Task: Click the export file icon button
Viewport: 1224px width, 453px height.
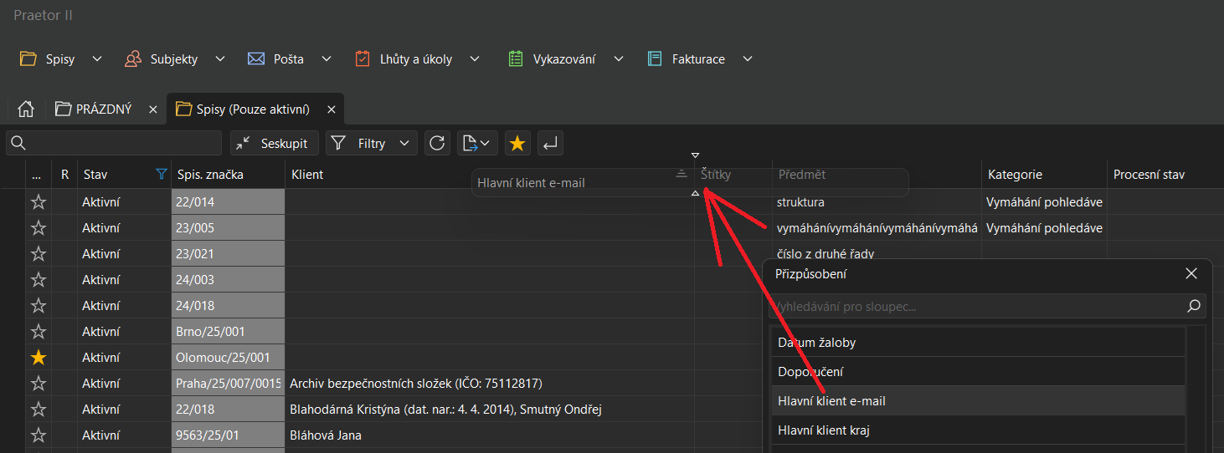Action: [477, 144]
